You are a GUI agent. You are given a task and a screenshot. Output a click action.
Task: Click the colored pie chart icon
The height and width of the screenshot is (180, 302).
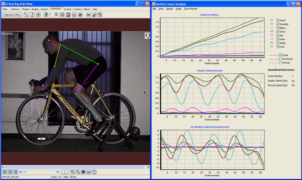[x=80, y=15]
